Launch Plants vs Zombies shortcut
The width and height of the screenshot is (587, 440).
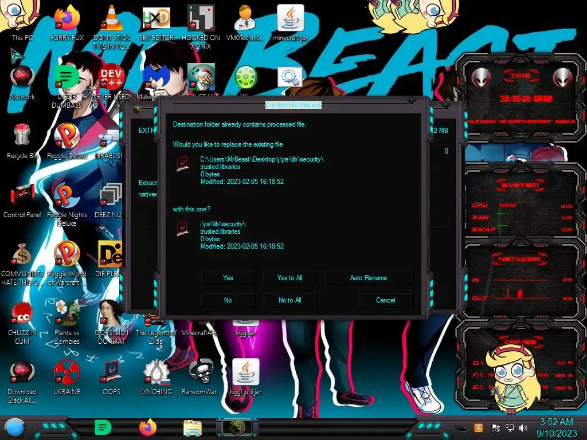[66, 323]
